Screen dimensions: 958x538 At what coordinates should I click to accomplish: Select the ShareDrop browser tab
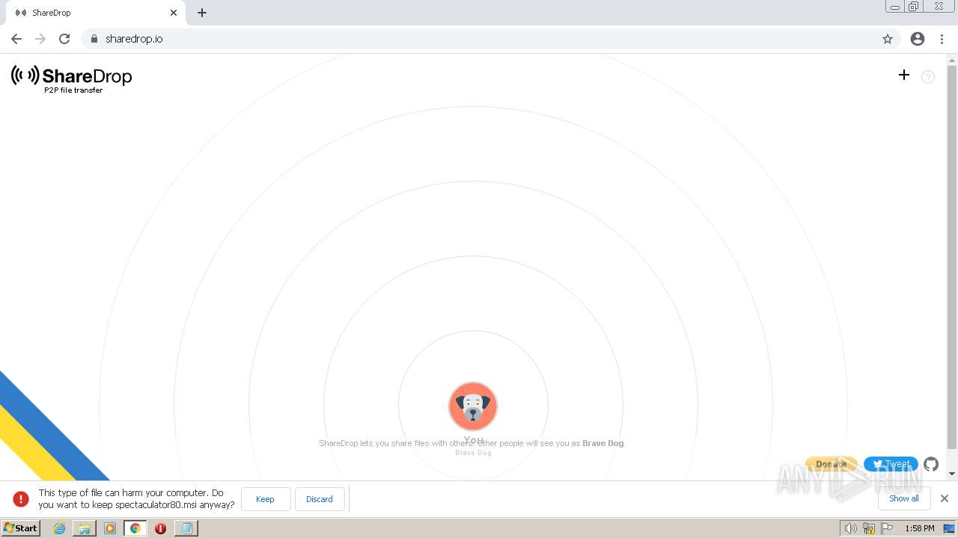[x=96, y=13]
